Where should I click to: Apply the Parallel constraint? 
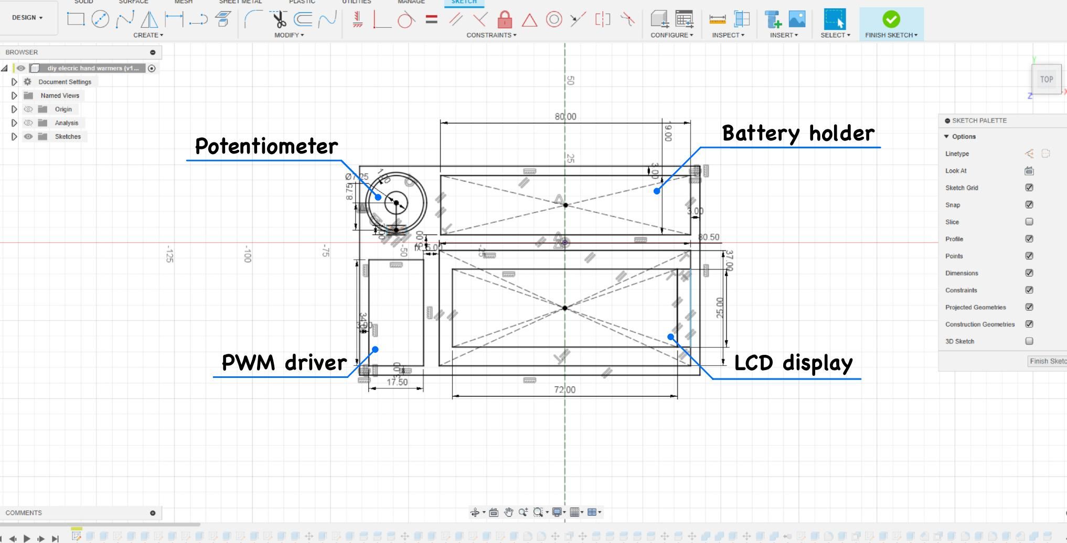(x=456, y=20)
